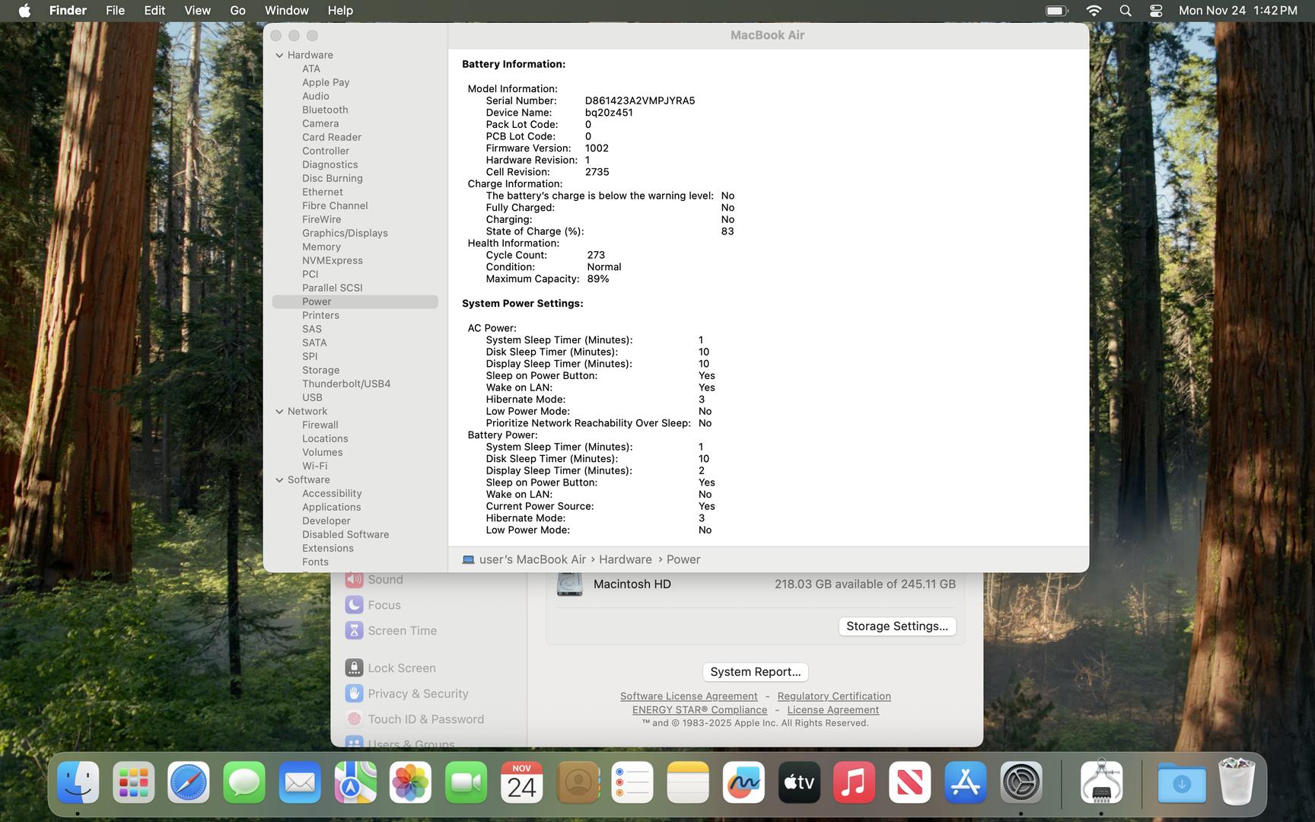Collapse the Network section chevron
Viewport: 1315px width, 822px height.
tap(279, 412)
